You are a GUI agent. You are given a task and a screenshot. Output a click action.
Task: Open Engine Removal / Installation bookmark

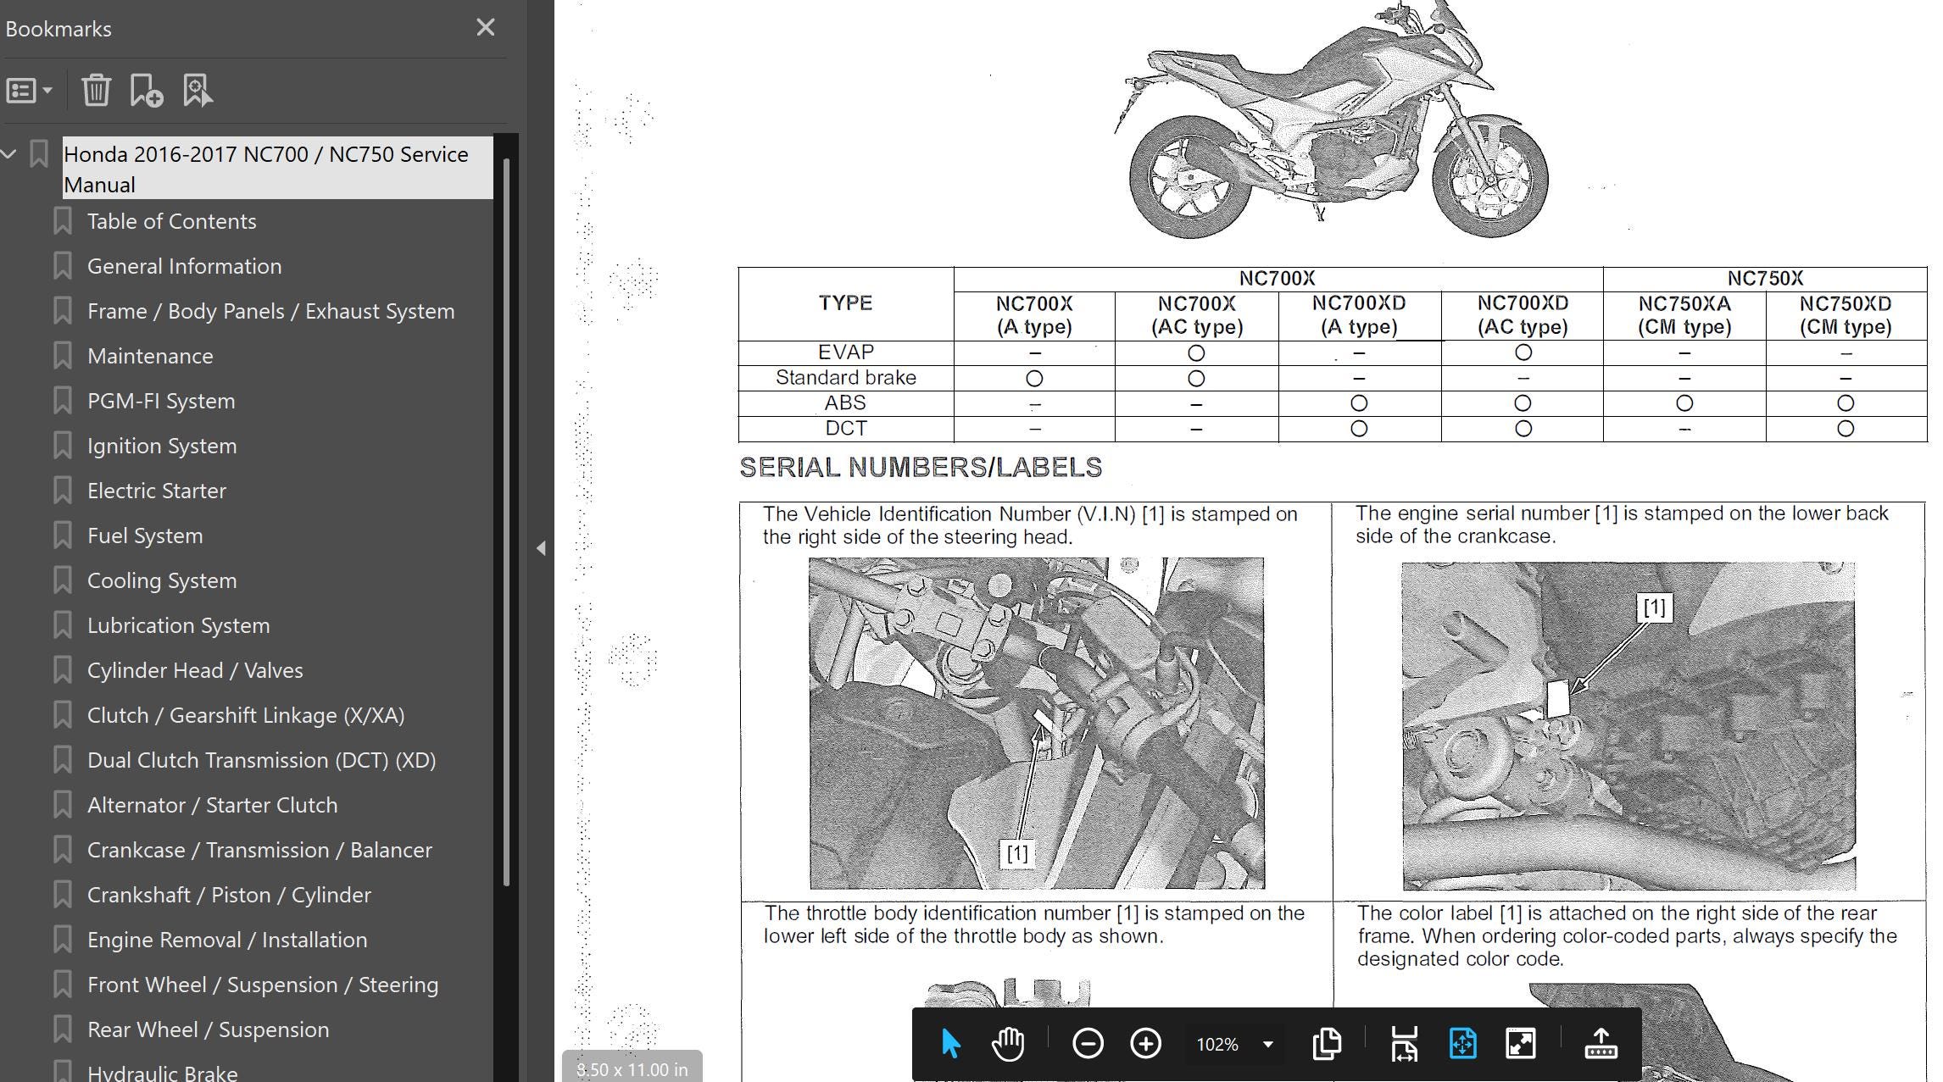(x=227, y=940)
